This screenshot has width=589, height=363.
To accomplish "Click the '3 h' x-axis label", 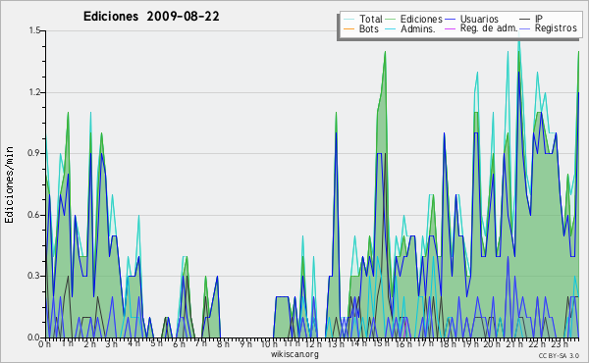I will pyautogui.click(x=111, y=344).
